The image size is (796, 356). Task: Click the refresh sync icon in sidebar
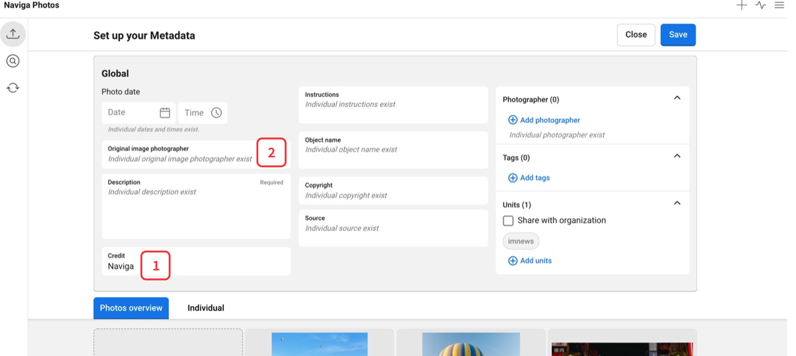pos(13,88)
